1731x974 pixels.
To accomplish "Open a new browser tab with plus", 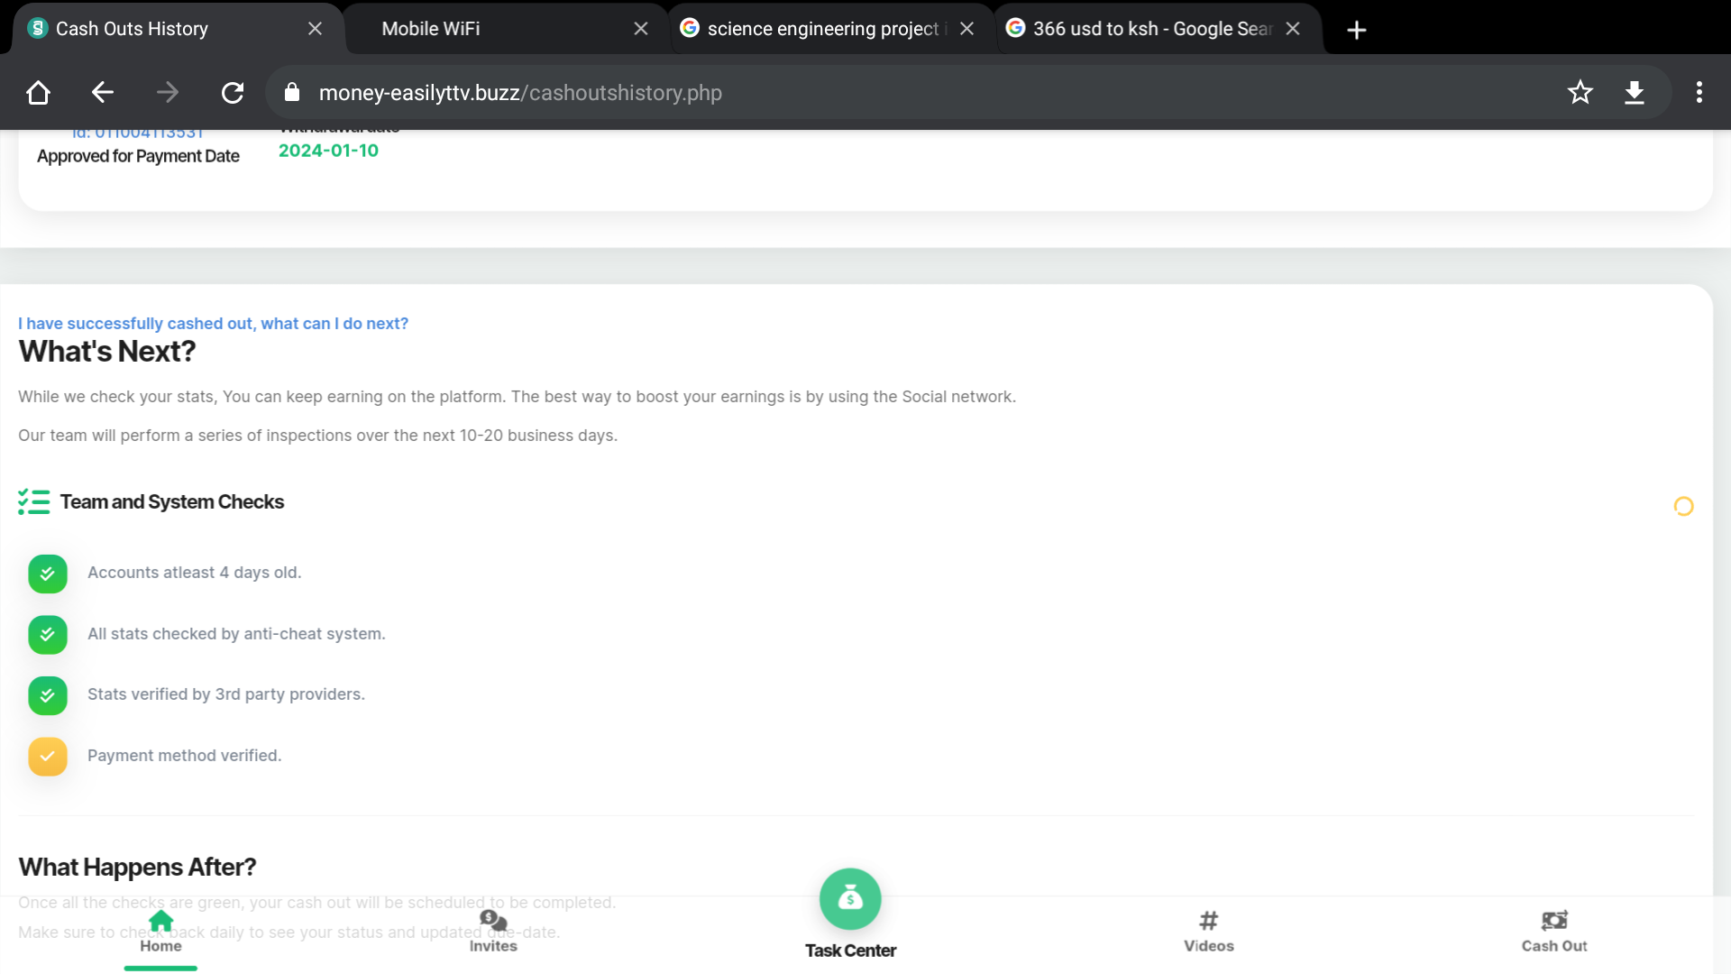I will coord(1356,30).
